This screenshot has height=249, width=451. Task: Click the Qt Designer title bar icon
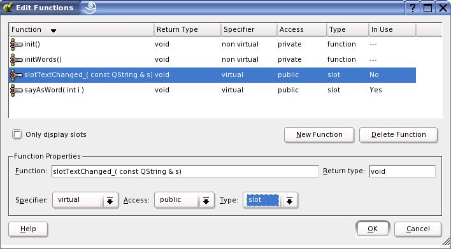(8, 8)
